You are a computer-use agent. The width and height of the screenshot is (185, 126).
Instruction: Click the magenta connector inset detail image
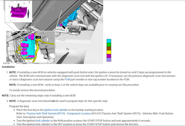click(18, 11)
